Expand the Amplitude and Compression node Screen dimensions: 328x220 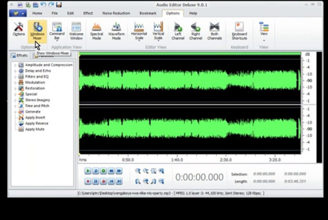coord(15,65)
